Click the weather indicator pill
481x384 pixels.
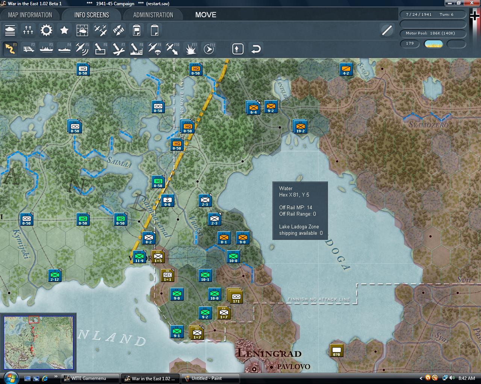pos(433,44)
